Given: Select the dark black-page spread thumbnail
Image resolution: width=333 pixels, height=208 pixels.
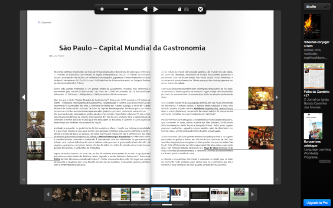Looking at the screenshot, I should tap(199, 194).
